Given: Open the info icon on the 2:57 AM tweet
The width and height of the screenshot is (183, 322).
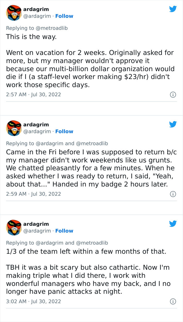Looking at the screenshot, I should [x=173, y=94].
